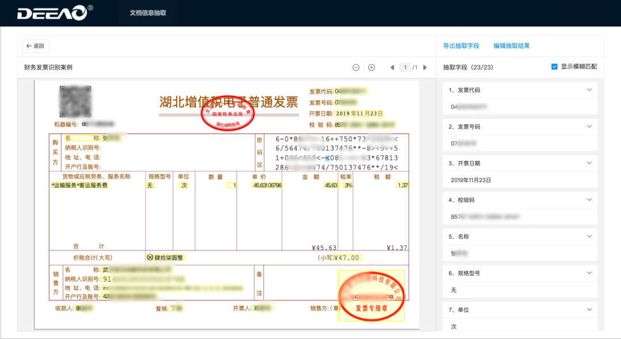Go back with the 返回 button
621x339 pixels.
coord(36,46)
